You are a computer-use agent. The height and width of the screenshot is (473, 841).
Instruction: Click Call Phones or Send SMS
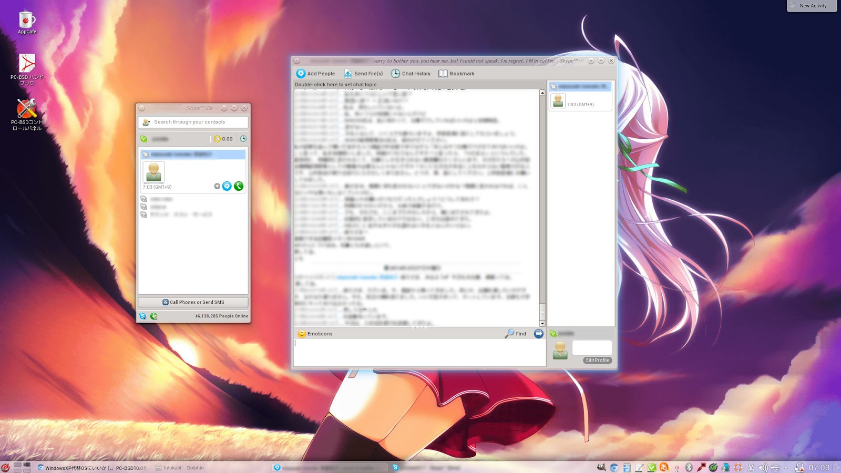(193, 302)
